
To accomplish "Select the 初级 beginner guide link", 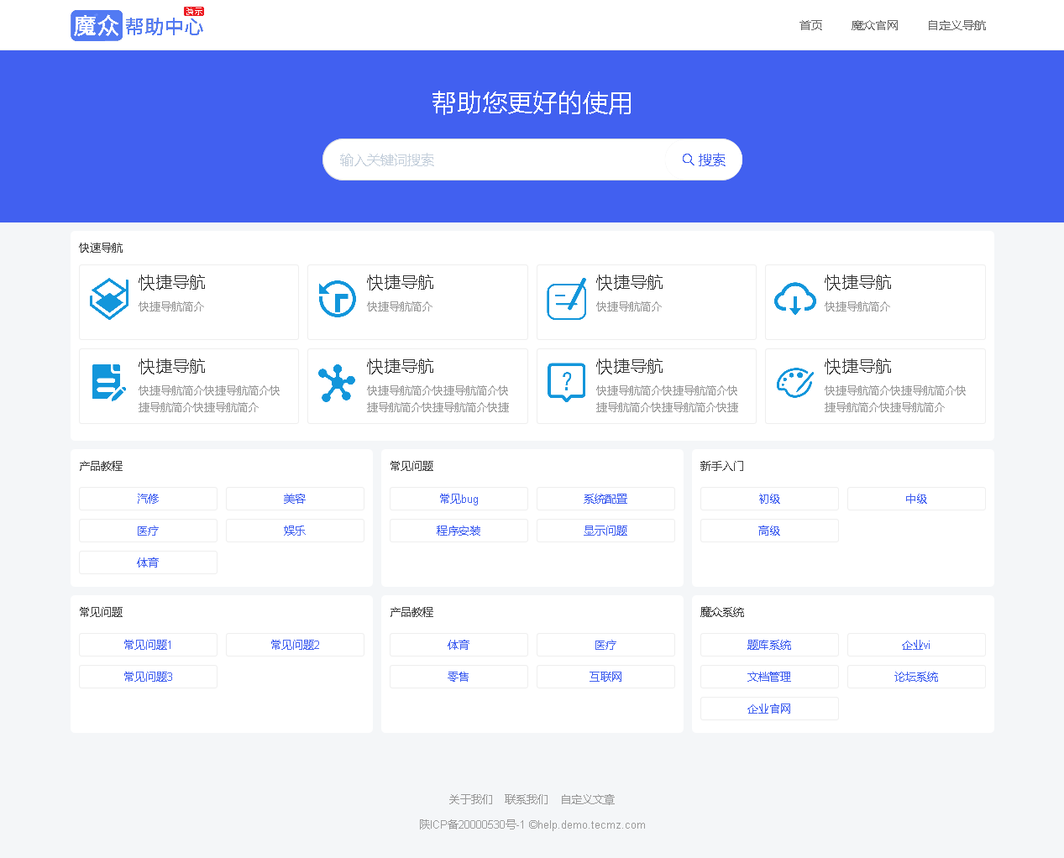I will click(x=768, y=498).
